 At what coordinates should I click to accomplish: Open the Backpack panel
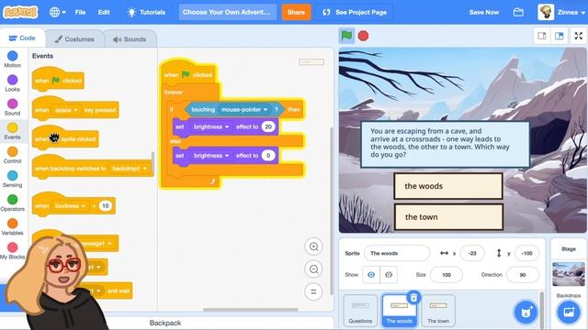coord(165,323)
